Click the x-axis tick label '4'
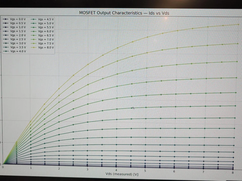Viewport: 242px width, 181px height. point(116,170)
